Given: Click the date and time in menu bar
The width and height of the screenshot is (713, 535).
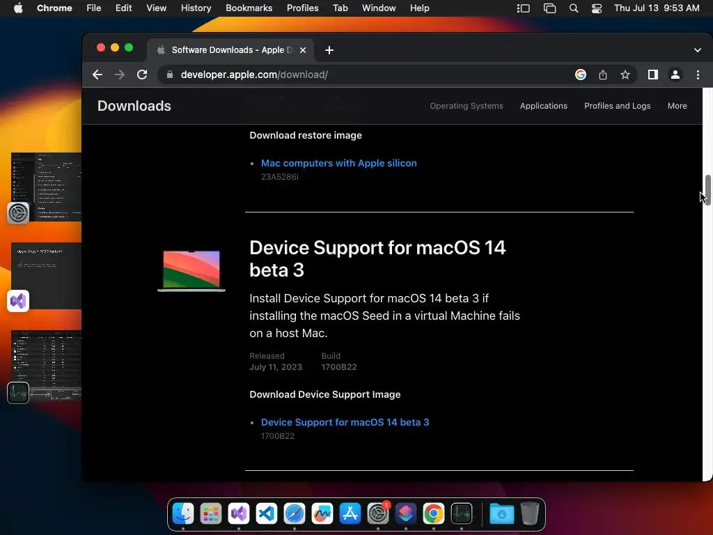Looking at the screenshot, I should (x=657, y=8).
